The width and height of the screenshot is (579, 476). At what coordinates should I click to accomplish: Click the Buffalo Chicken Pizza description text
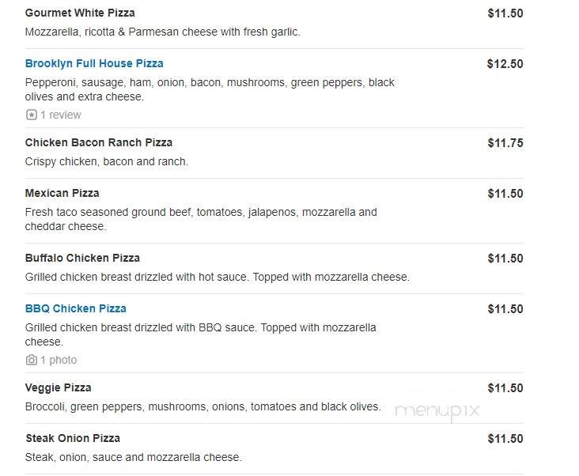pyautogui.click(x=217, y=277)
